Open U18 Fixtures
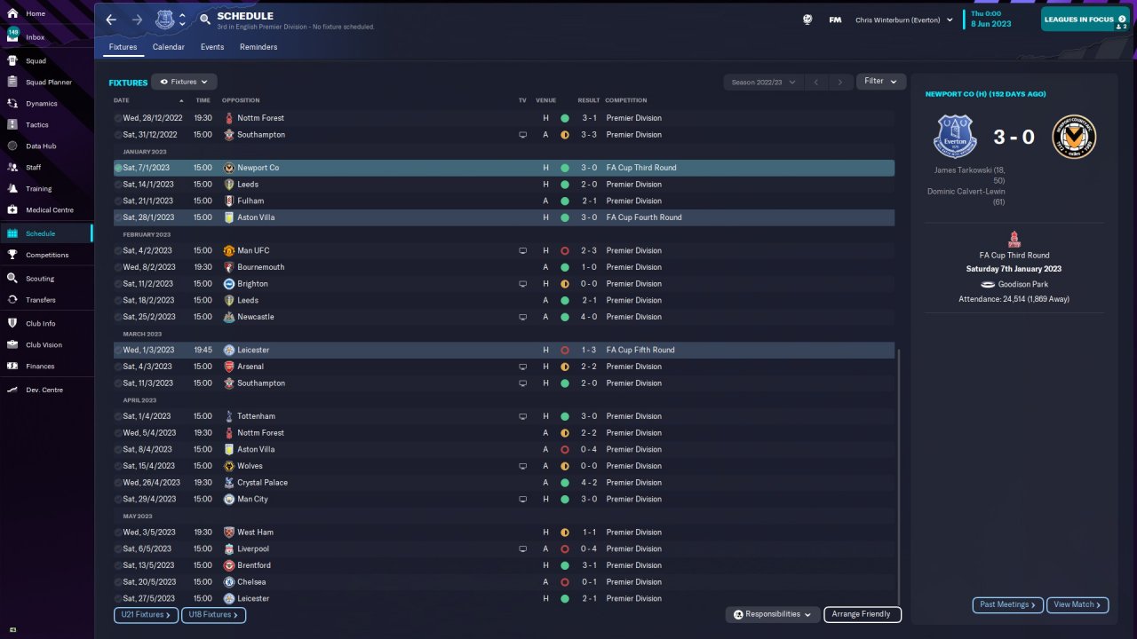This screenshot has width=1137, height=639. (213, 614)
